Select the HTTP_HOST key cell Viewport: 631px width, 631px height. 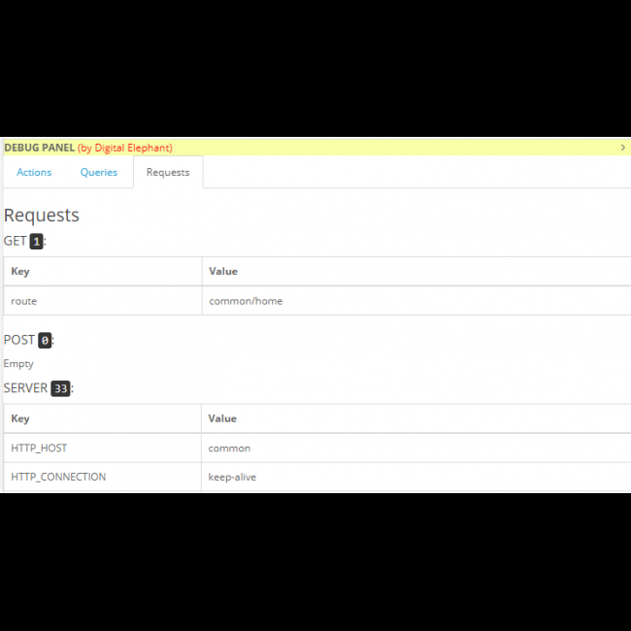pos(39,448)
